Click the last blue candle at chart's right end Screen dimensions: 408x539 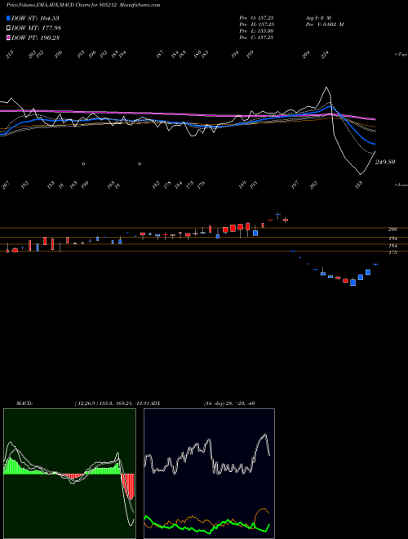[x=375, y=265]
